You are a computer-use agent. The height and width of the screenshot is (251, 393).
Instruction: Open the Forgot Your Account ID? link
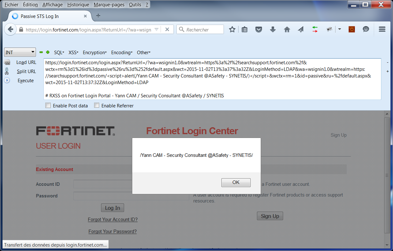pos(113,220)
